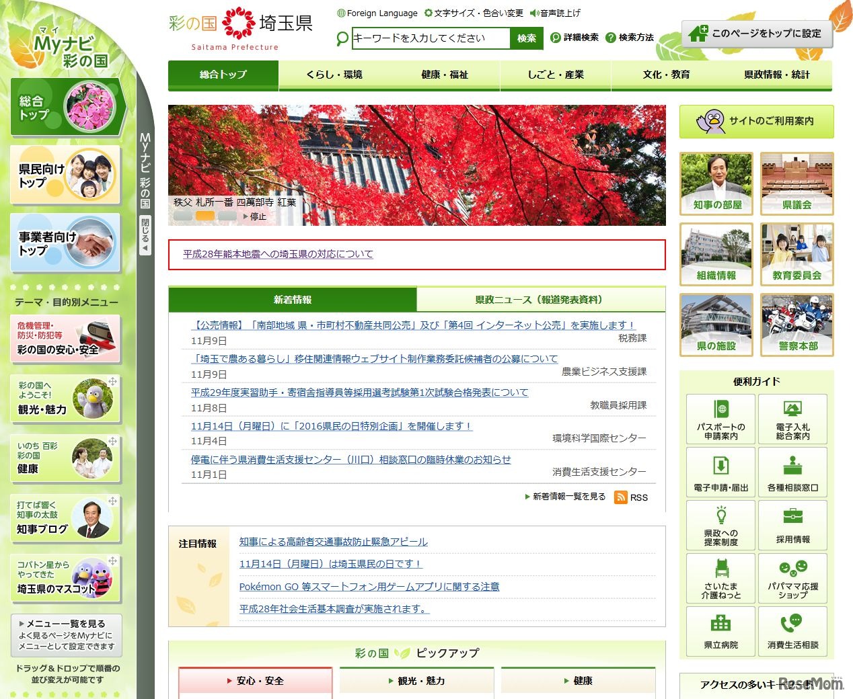This screenshot has width=853, height=699.
Task: Switch to the 新着情報 tab
Action: tap(293, 300)
